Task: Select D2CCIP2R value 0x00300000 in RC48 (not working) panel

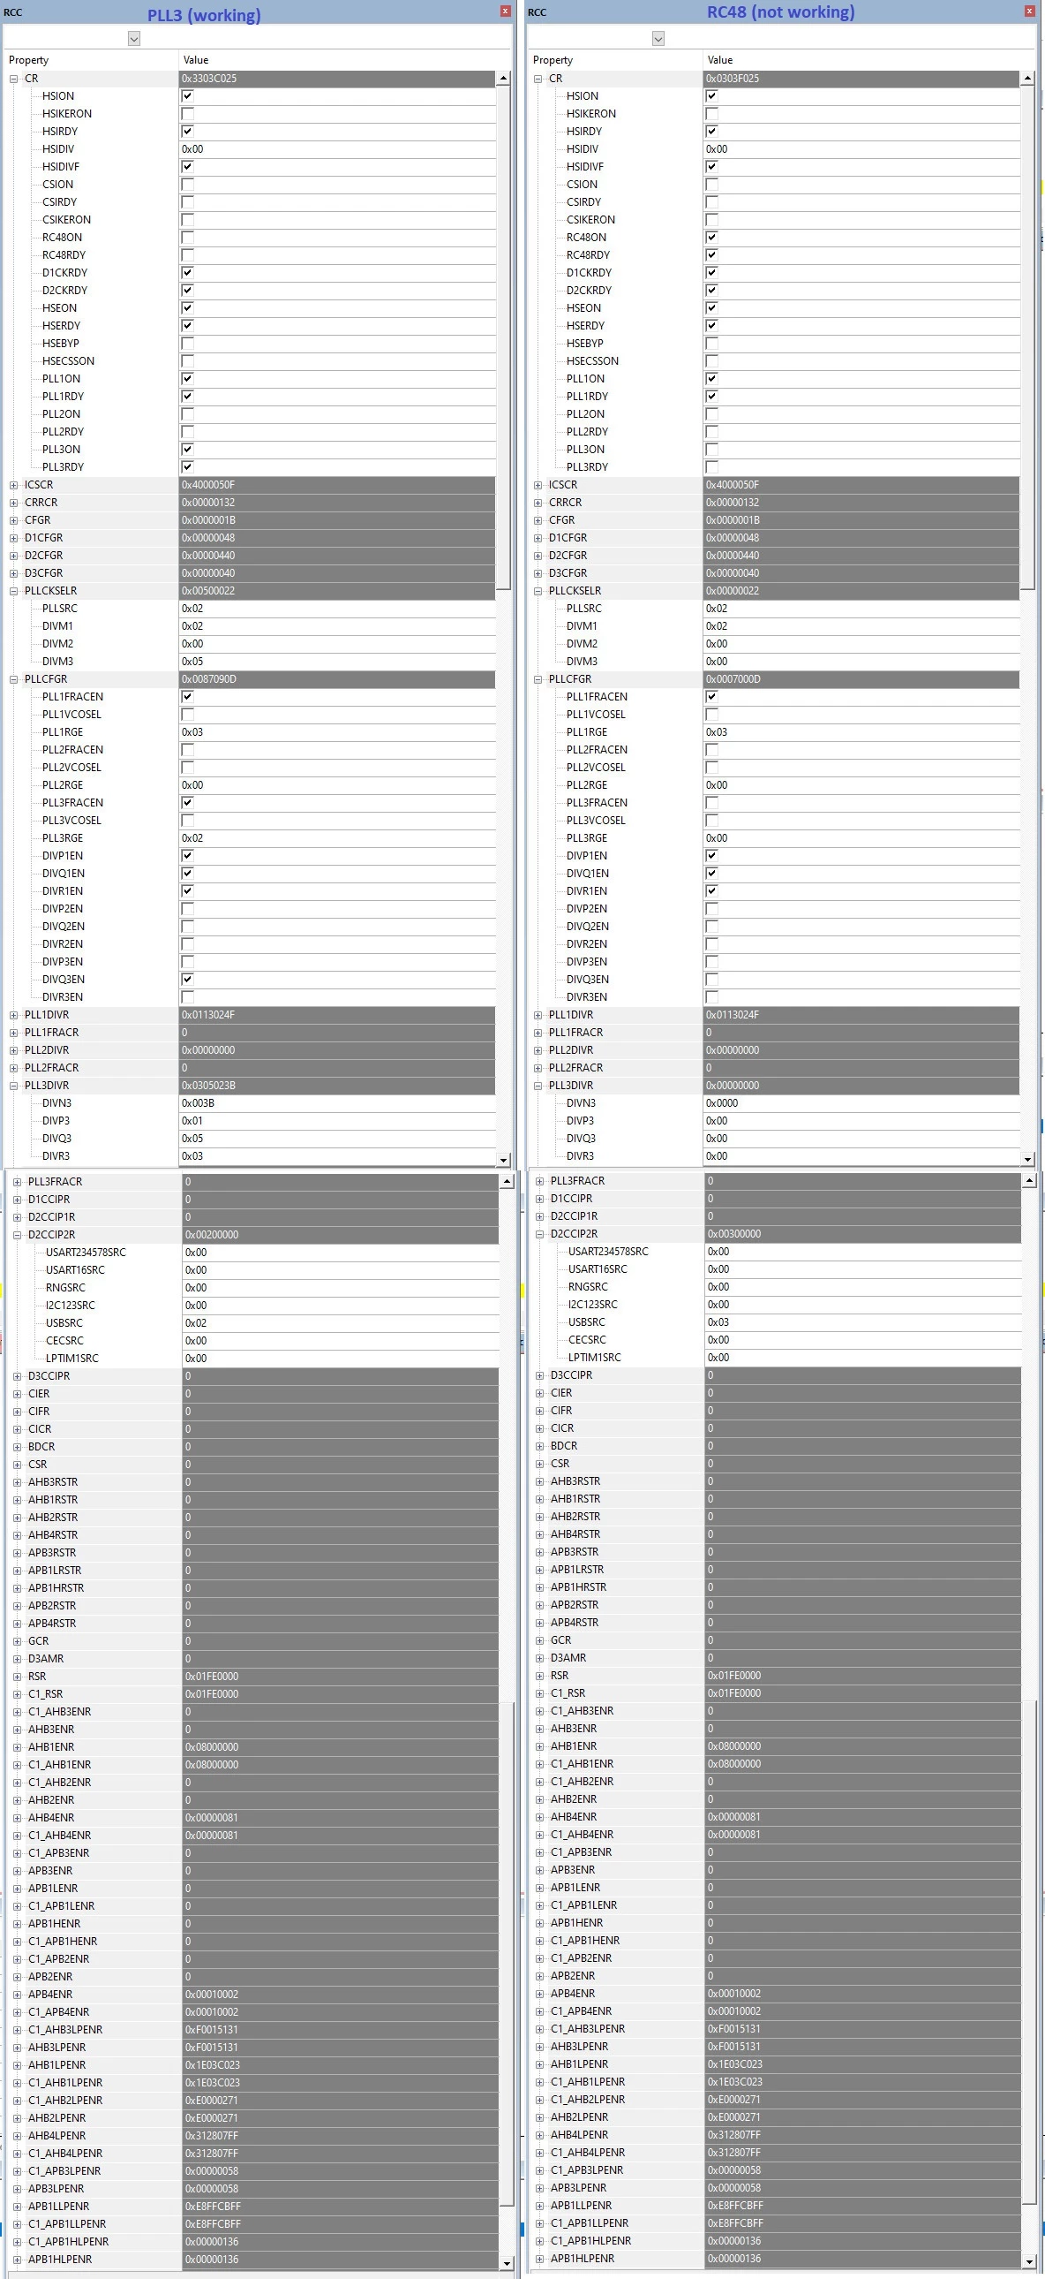Action: click(863, 1233)
